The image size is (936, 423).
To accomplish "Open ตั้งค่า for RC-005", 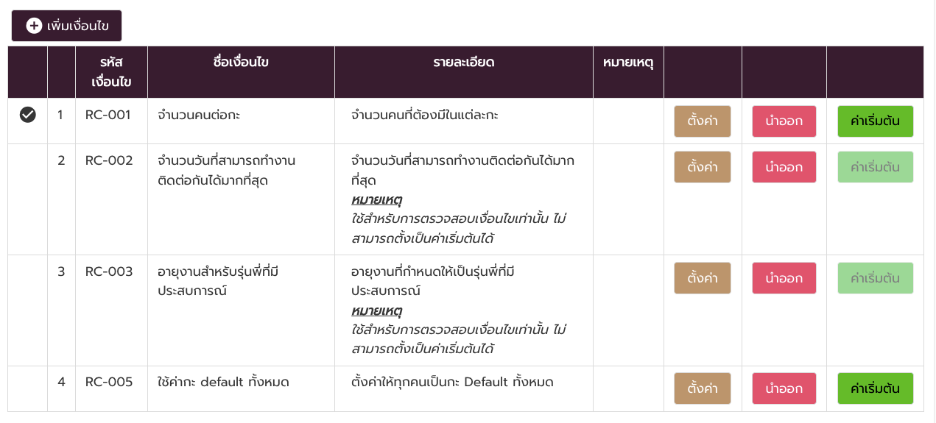I will point(703,388).
